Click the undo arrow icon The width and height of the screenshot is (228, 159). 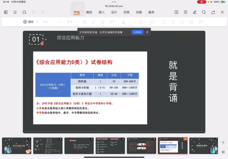click(33, 12)
